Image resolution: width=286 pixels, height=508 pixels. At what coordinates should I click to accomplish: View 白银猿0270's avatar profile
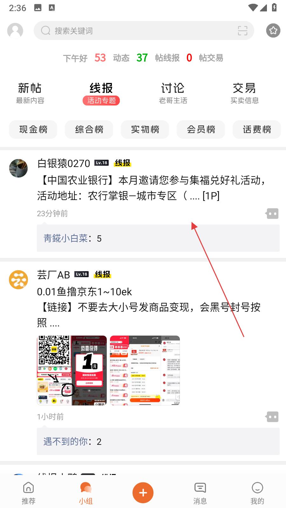click(18, 168)
